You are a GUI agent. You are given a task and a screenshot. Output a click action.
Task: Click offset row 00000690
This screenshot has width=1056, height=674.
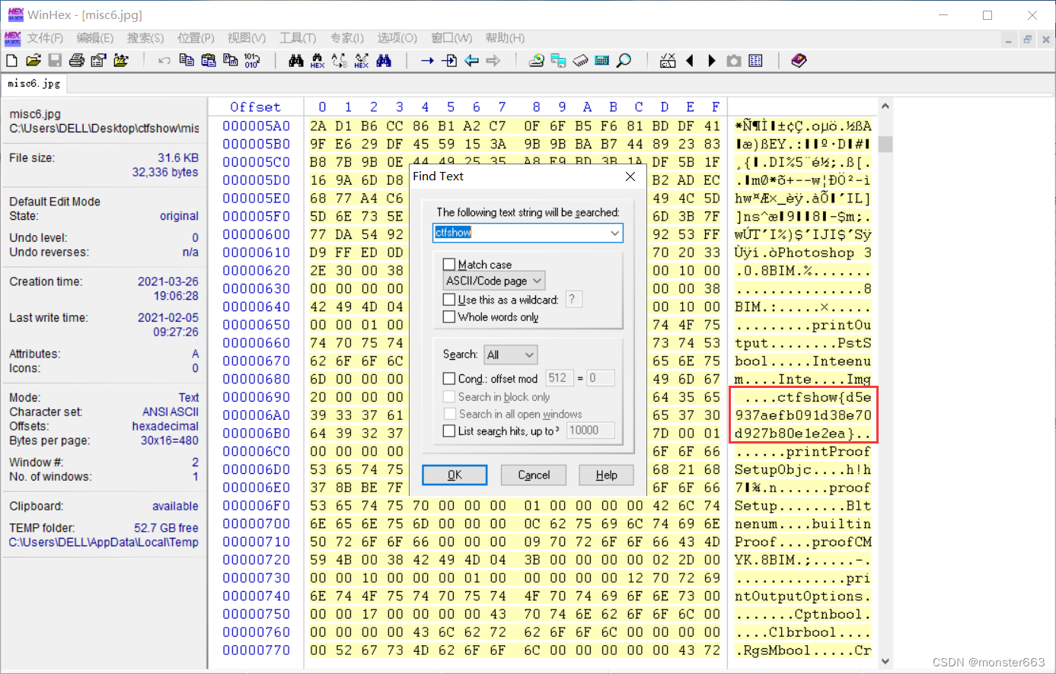(x=257, y=397)
